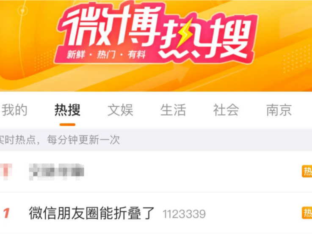The height and width of the screenshot is (234, 312).
Task: Click the 热 badge on pinned topic row
Action: tap(307, 171)
